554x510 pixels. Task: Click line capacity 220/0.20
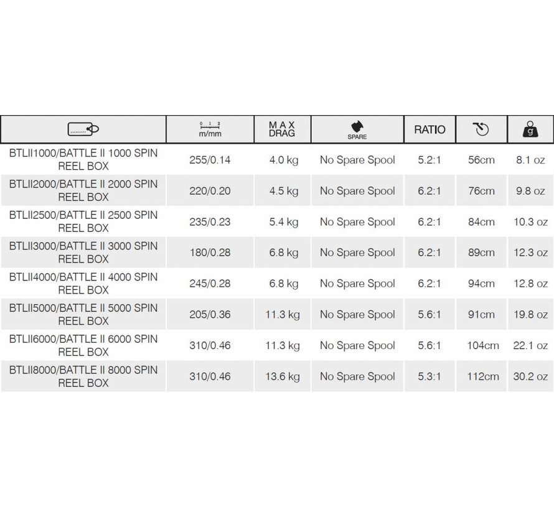(210, 191)
